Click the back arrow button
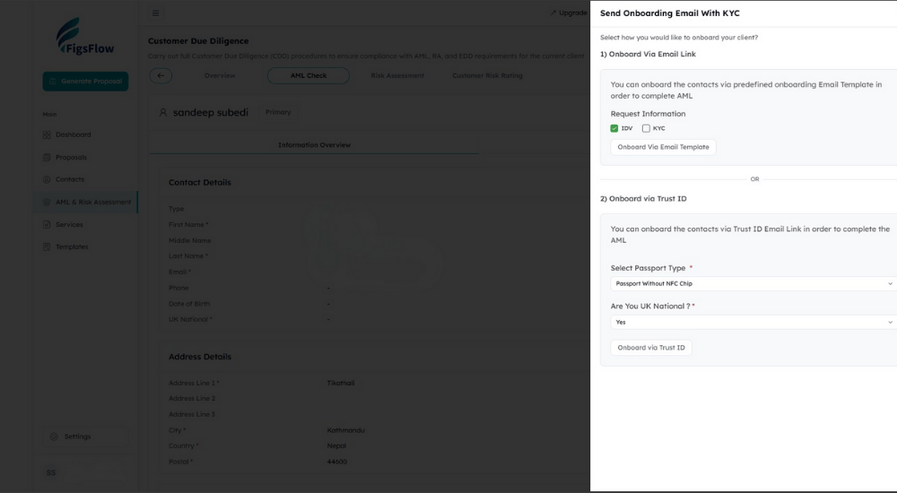Viewport: 897px width, 493px height. point(161,75)
